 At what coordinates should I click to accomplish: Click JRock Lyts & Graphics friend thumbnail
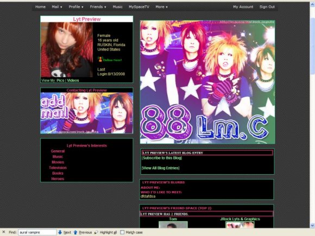240,225
